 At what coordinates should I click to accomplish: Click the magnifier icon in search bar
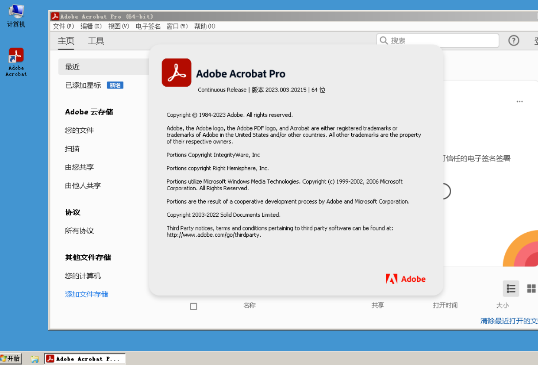tap(384, 40)
